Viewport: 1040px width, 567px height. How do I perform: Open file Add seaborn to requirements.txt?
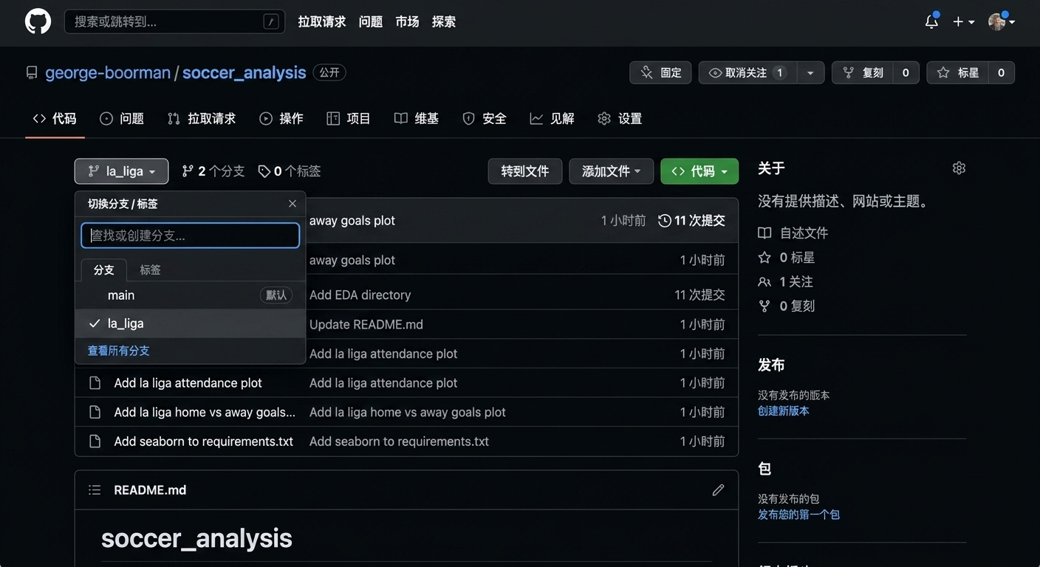pos(204,441)
